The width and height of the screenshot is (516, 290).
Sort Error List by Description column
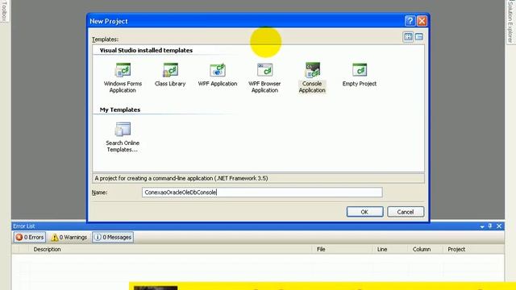pyautogui.click(x=170, y=249)
